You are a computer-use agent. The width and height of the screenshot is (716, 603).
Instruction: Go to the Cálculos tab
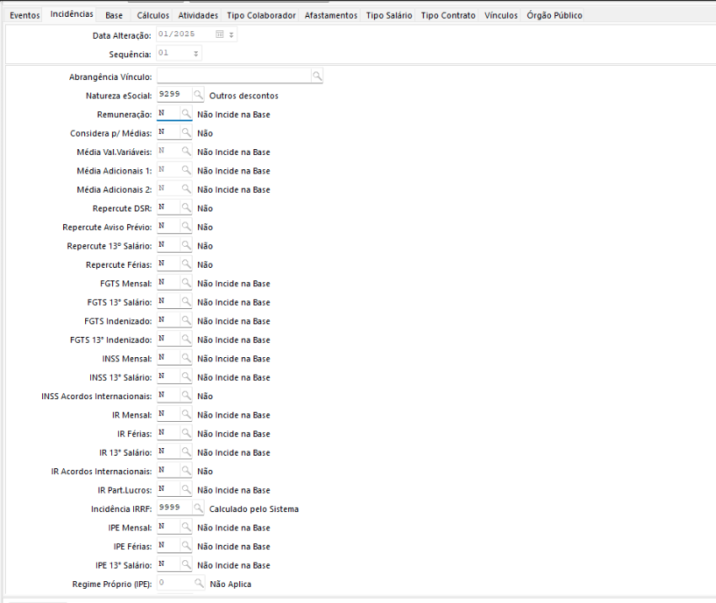pos(153,15)
